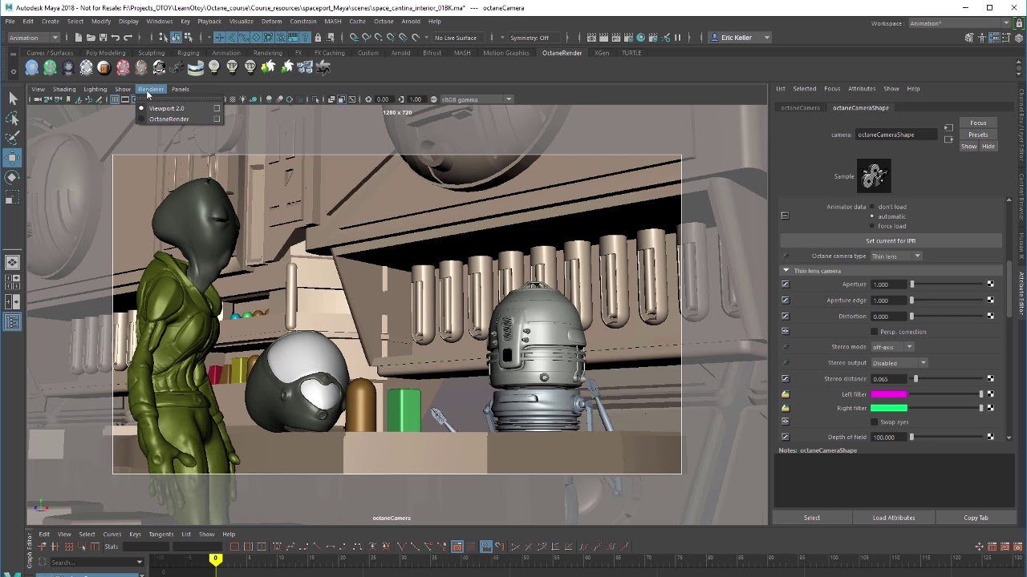1027x577 pixels.
Task: Click the green Right filter color swatch
Action: click(x=889, y=408)
